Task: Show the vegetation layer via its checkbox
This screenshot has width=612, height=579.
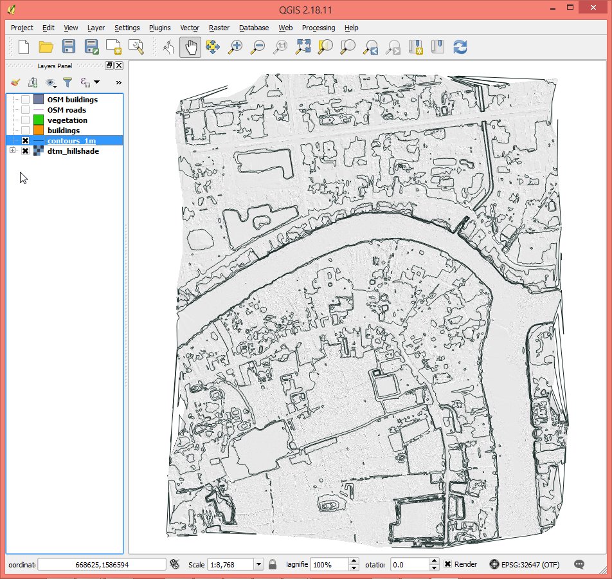Action: 25,120
